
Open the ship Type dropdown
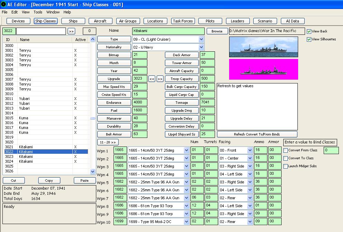pyautogui.click(x=201, y=39)
